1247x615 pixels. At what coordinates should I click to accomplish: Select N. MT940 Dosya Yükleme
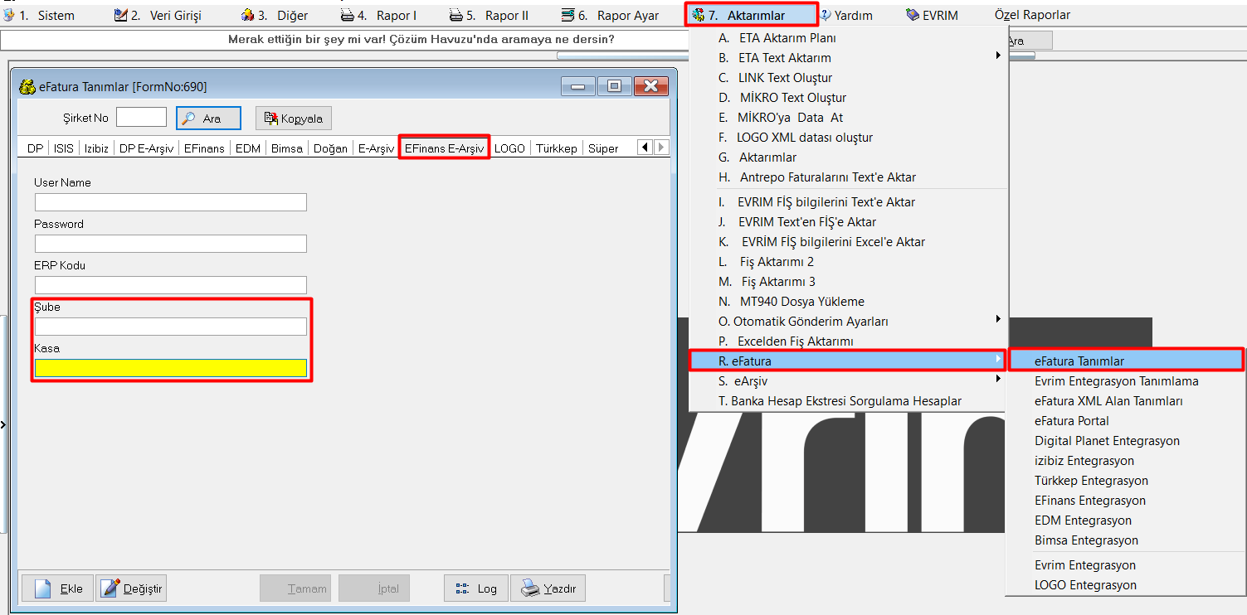[848, 302]
